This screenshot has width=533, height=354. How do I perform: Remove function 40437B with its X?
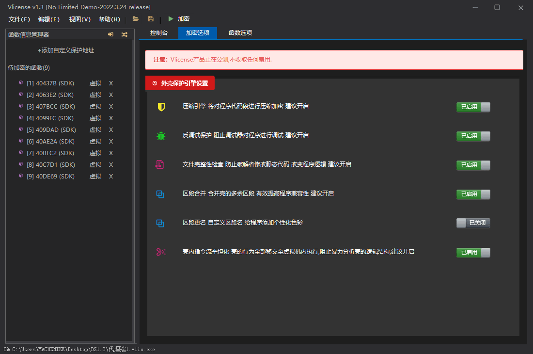pos(111,83)
